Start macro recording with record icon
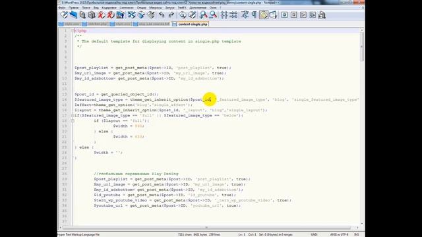This screenshot has width=422, height=237. coord(284,15)
